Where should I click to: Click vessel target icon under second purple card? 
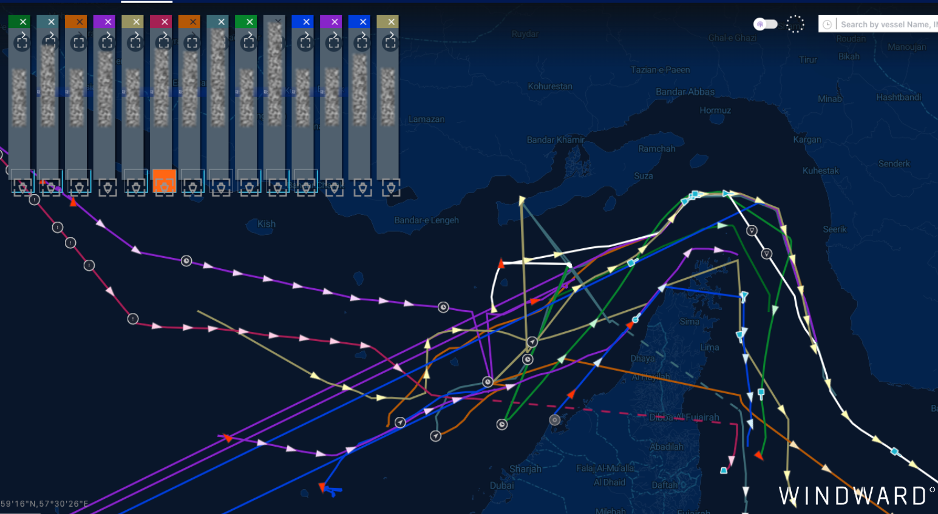click(x=334, y=188)
